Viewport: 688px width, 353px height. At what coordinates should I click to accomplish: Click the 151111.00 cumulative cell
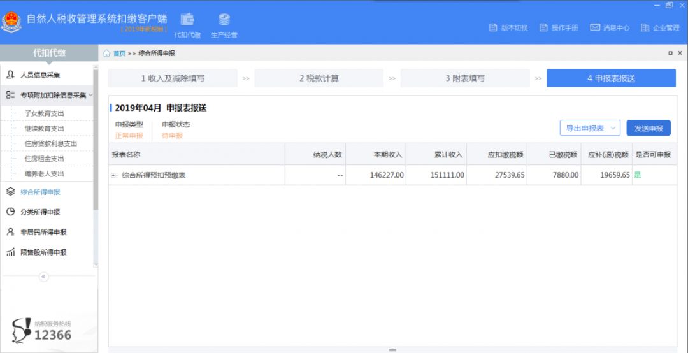point(436,175)
